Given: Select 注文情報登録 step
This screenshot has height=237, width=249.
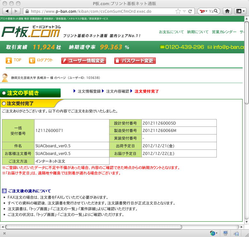Looking at the screenshot, I should pos(89,91).
